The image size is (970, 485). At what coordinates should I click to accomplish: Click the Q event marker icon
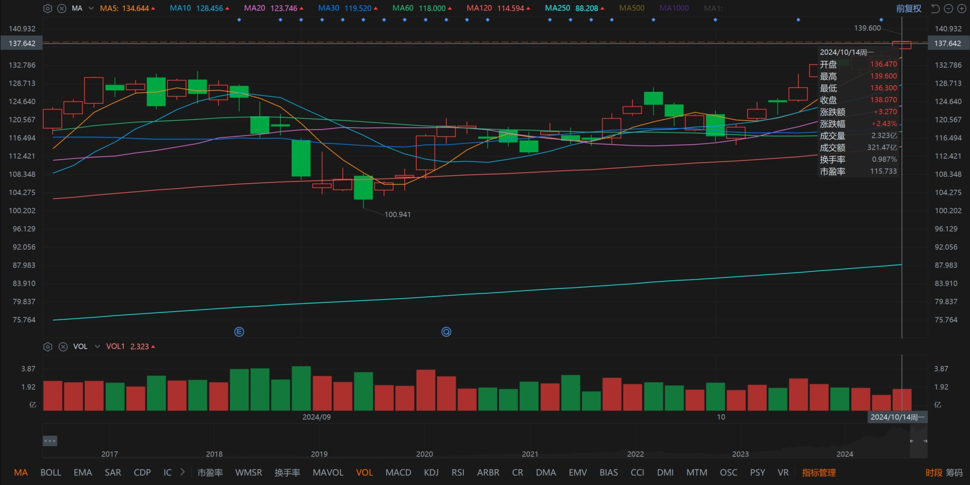(446, 332)
